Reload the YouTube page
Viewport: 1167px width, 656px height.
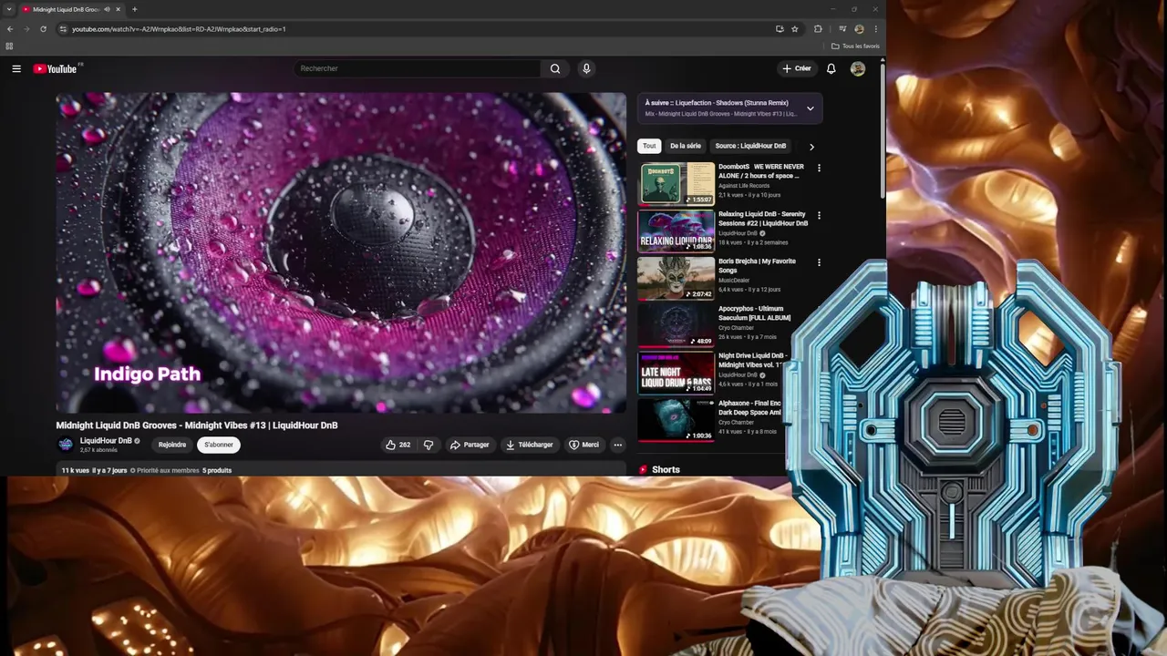[43, 29]
